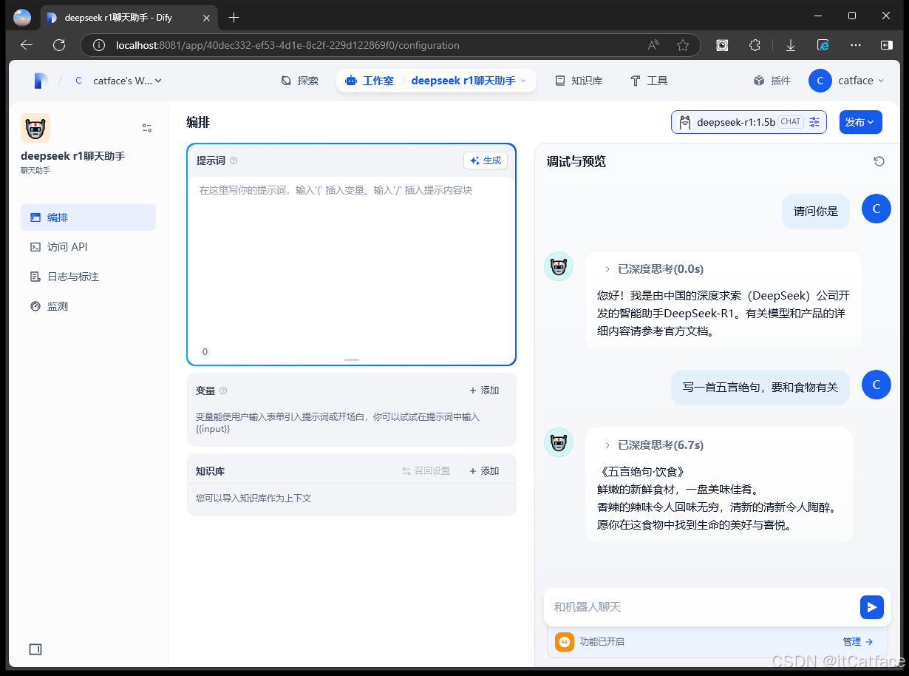Open the 插件 plugins page
Viewport: 909px width, 676px height.
coord(772,81)
